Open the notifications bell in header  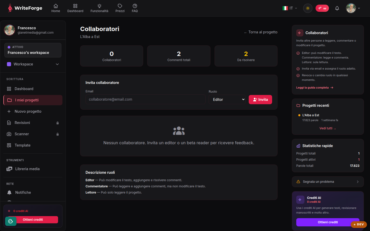pos(337,8)
